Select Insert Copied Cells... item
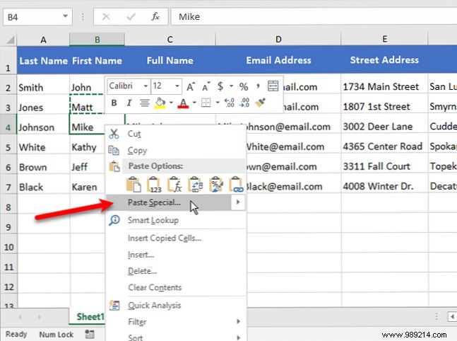Viewport: 457px width, 341px height. [175, 238]
